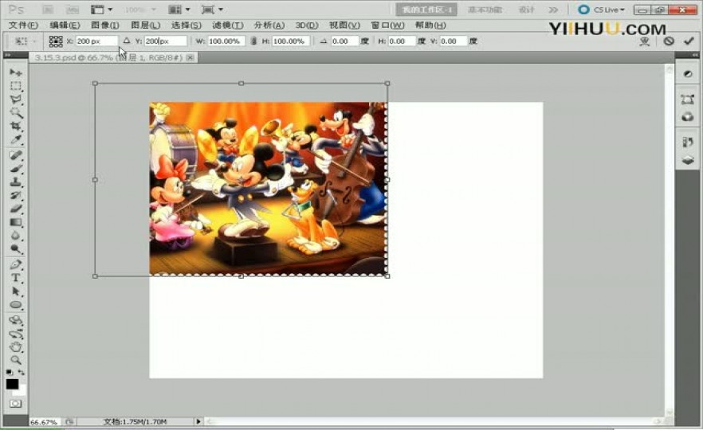Select the Brush tool
Viewport: 703px width, 430px height.
pyautogui.click(x=16, y=169)
